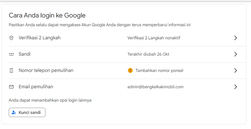Open the Email pemulihan chevron arrow

[236, 87]
